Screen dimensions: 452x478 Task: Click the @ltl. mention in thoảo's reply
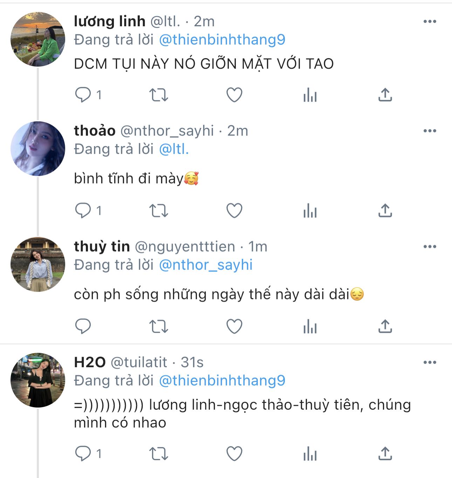(x=174, y=149)
